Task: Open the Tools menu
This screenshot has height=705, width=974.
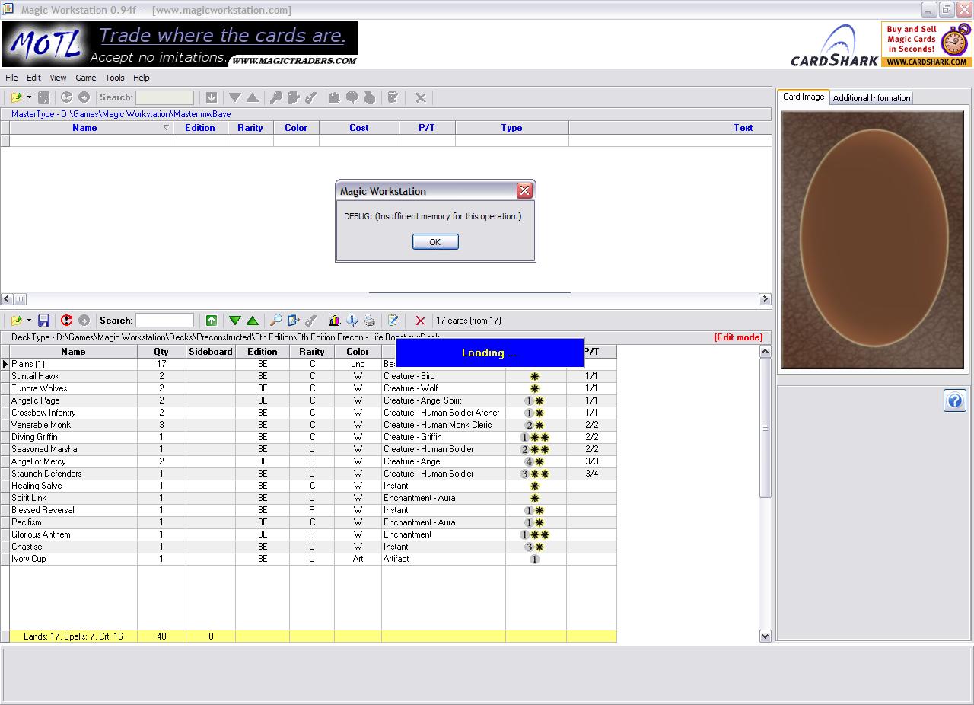Action: pos(115,78)
